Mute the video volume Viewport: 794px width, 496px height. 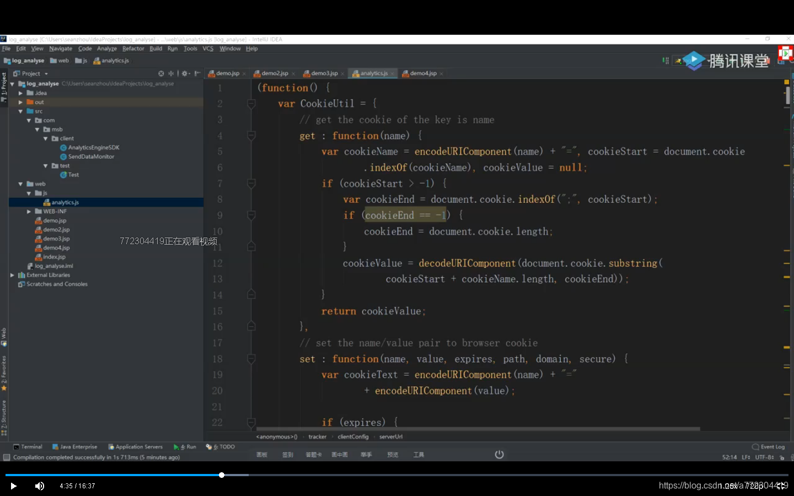(x=40, y=486)
